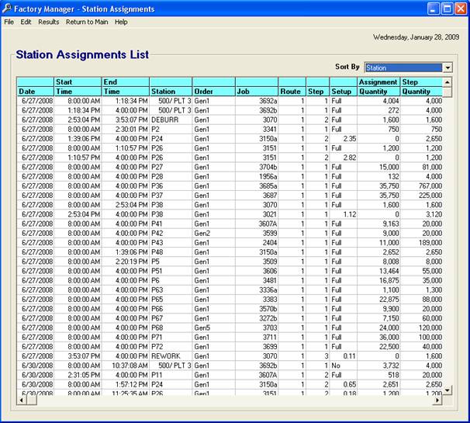Click assignment quantity 15,000
Viewport: 470px width, 423px height.
[378, 167]
